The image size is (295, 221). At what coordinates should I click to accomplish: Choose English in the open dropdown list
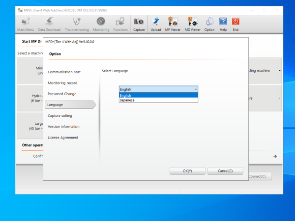click(158, 95)
